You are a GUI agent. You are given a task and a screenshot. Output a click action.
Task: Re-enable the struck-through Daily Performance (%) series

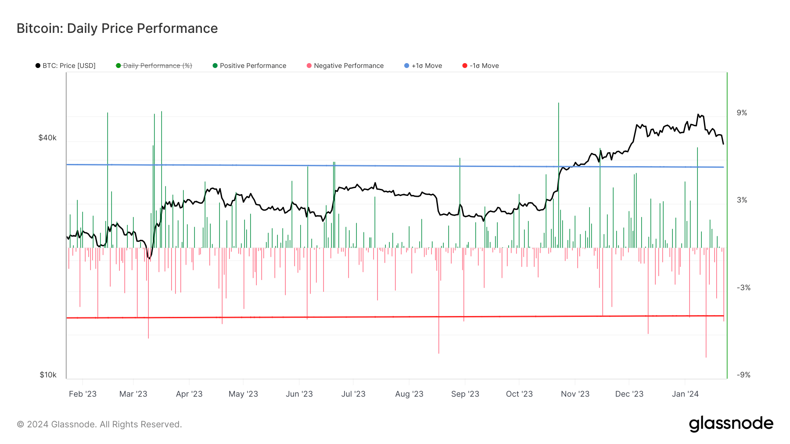pyautogui.click(x=157, y=65)
